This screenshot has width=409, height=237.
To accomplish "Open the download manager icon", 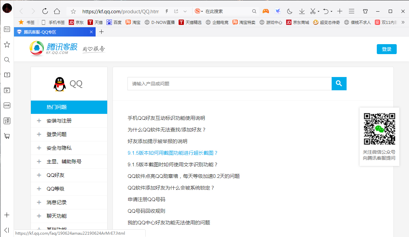I will (x=301, y=11).
